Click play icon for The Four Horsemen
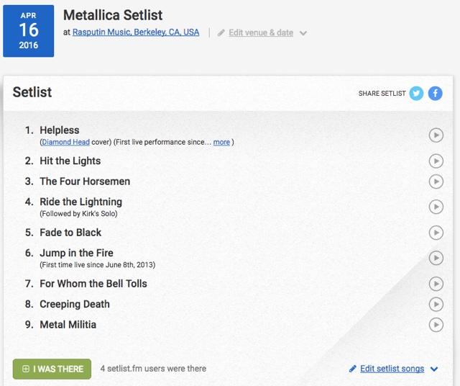The width and height of the screenshot is (460, 386). (436, 181)
